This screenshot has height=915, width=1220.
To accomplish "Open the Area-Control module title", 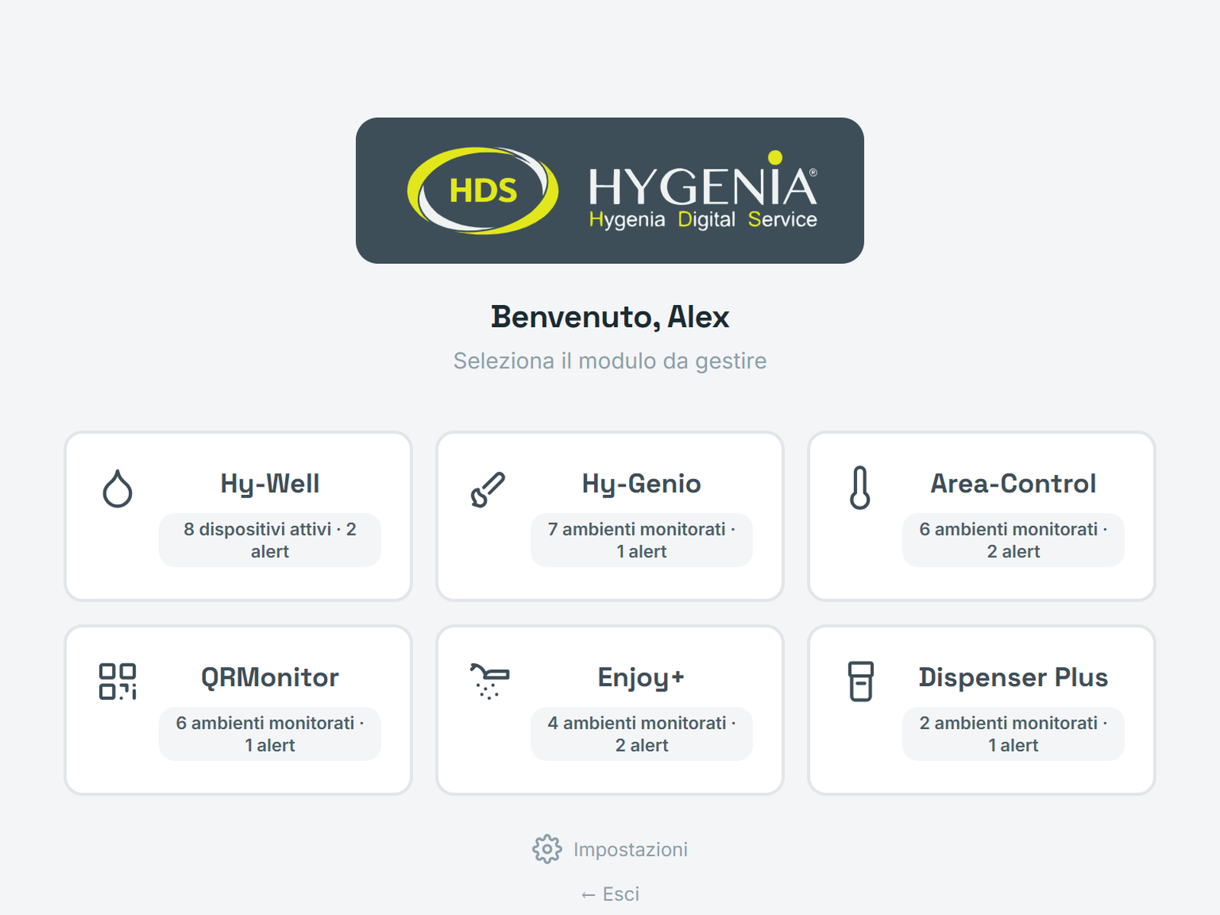I will [x=1013, y=483].
